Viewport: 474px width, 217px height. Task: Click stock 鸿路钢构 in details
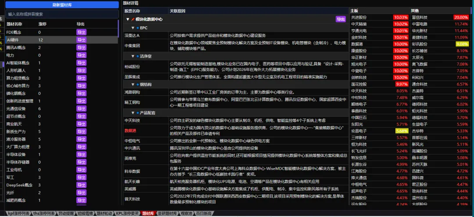point(132,92)
